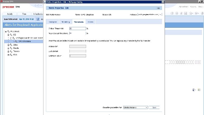
Task: Select the Thresholds tab
Action: coord(79,22)
